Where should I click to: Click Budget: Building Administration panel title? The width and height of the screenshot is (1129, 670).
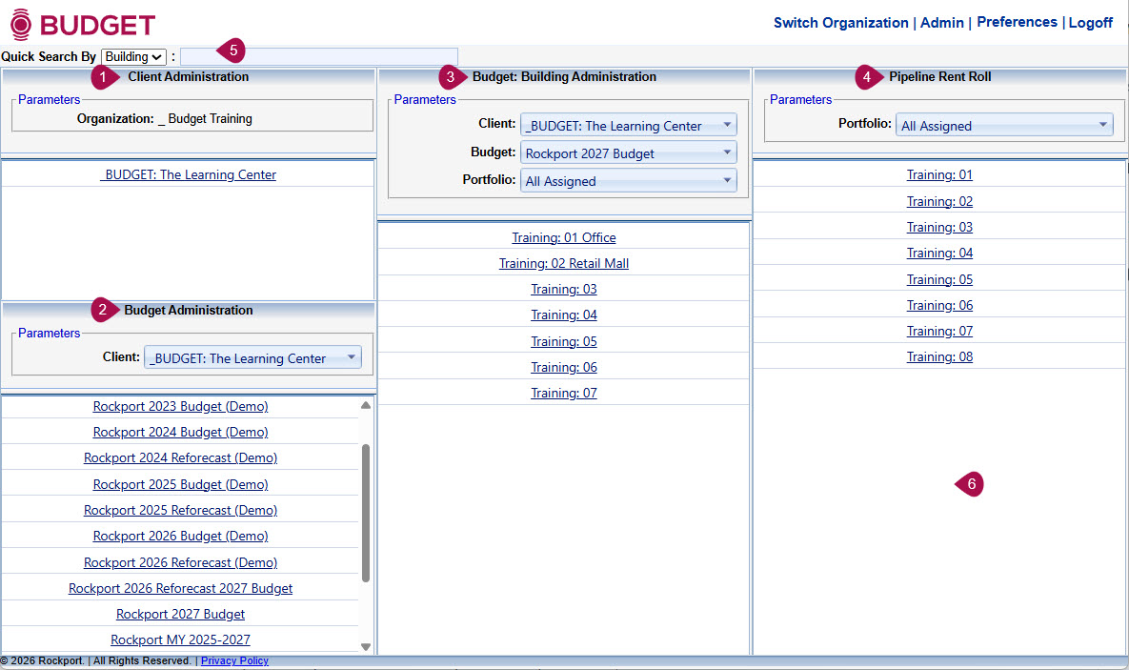(564, 76)
